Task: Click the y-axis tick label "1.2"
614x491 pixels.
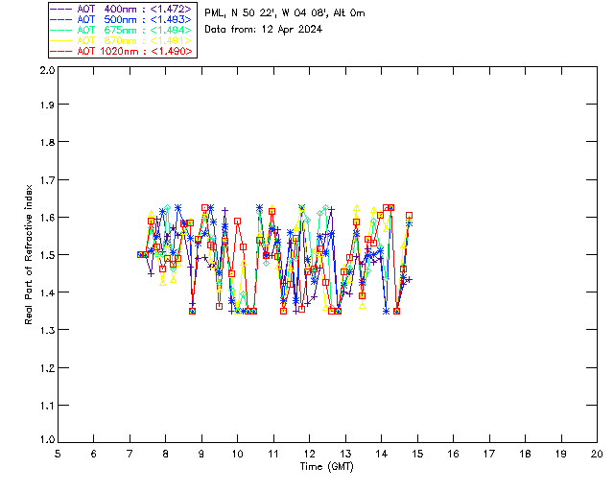Action: (x=47, y=368)
